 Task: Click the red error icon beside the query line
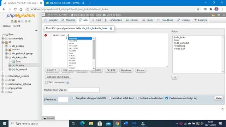[46, 35]
